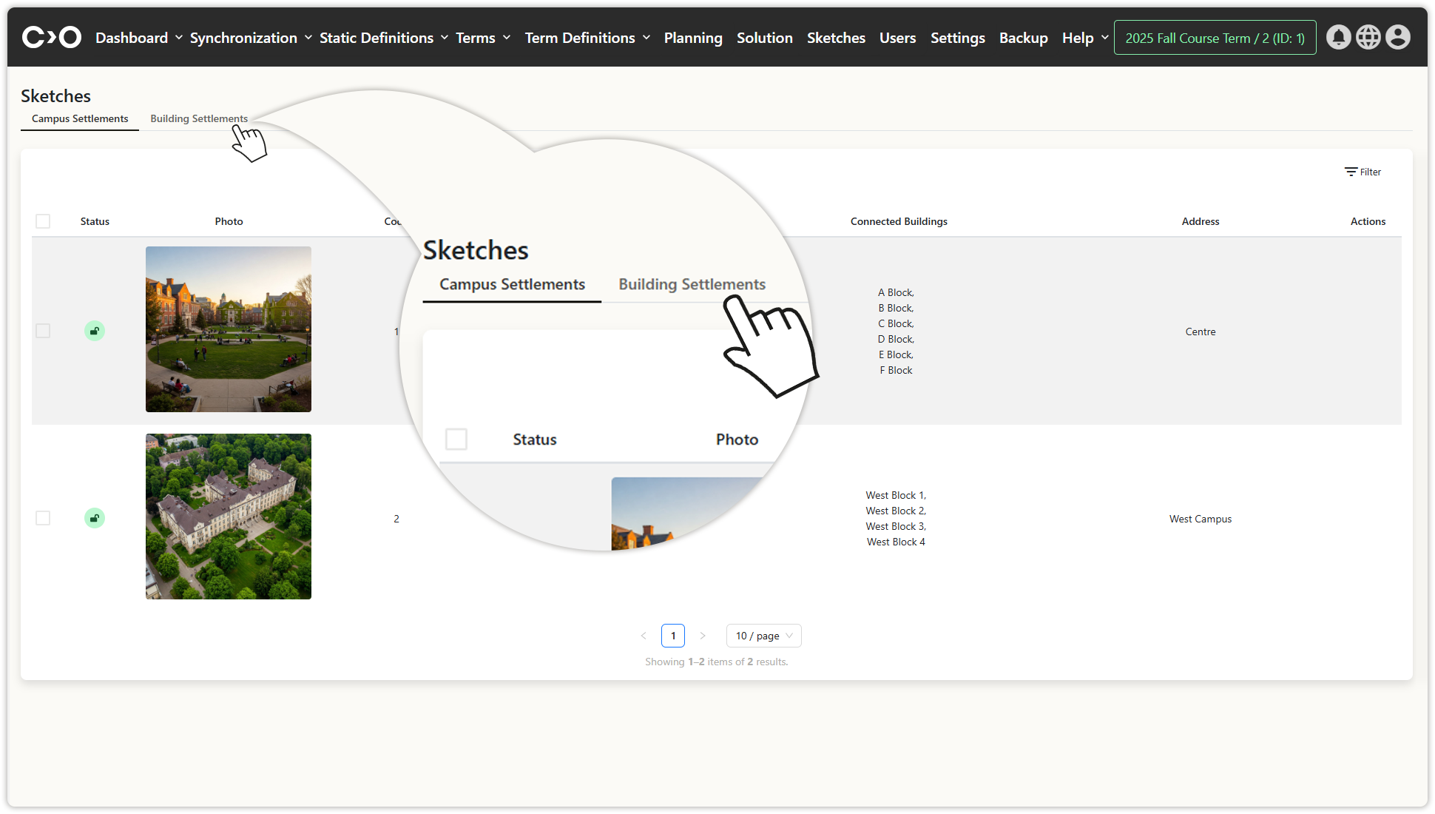
Task: Toggle the select-all header checkbox
Action: (x=43, y=221)
